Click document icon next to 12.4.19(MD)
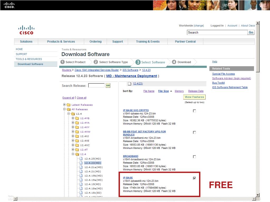270x202 pixels. [81, 184]
